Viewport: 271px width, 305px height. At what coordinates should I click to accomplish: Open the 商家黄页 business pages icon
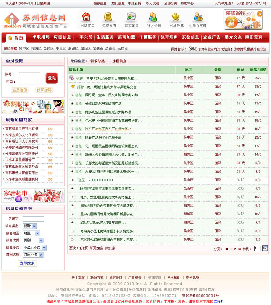pos(131,17)
